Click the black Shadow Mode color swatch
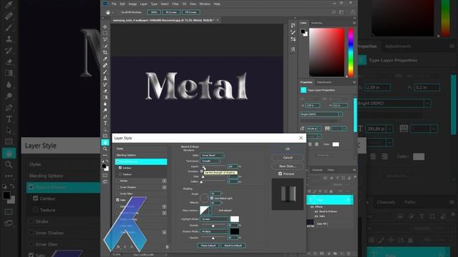The image size is (458, 257). coord(235,231)
